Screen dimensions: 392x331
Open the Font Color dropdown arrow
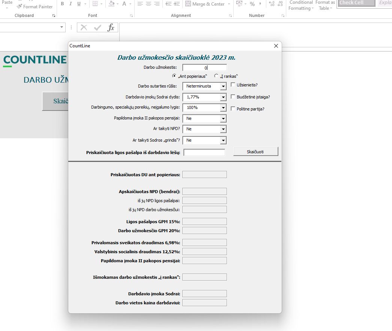click(130, 4)
